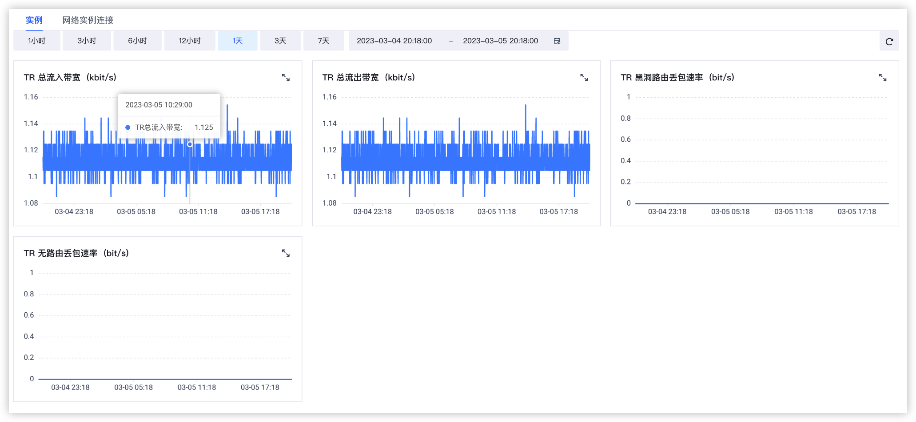Click the TR 总流出带宽 (kbit/s) title
The image size is (916, 422).
click(369, 78)
